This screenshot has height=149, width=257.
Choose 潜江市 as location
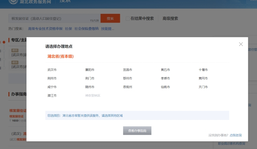pyautogui.click(x=52, y=95)
